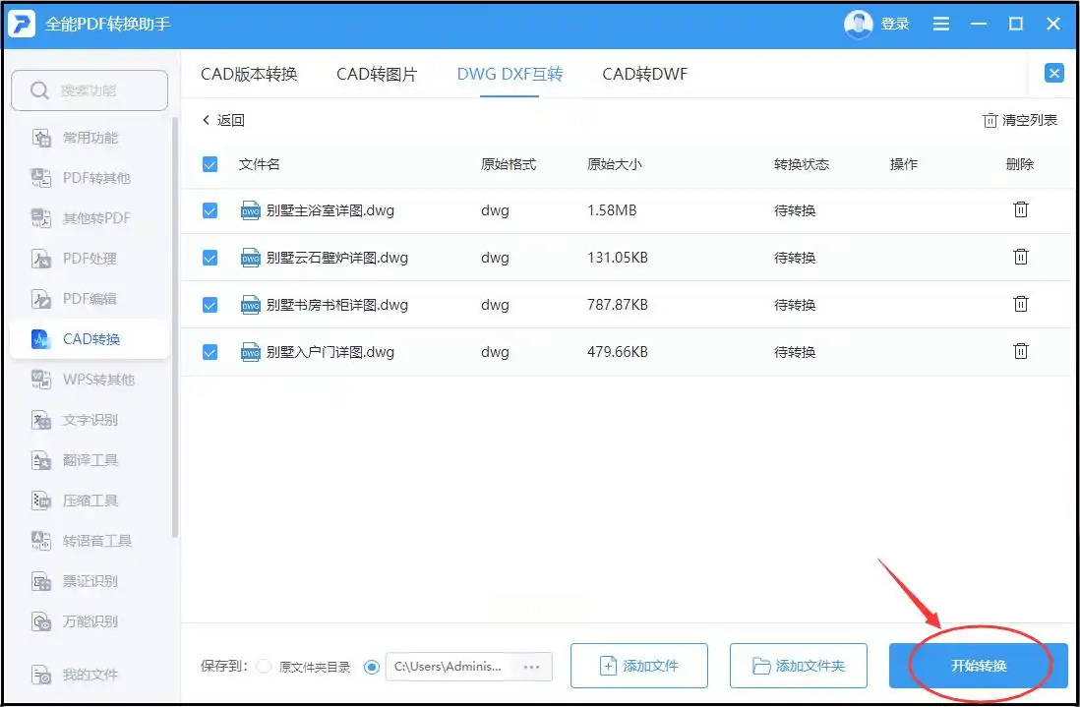Screen dimensions: 1080x707
Task: Click the 开始转换 button
Action: pos(978,666)
